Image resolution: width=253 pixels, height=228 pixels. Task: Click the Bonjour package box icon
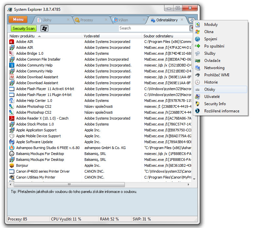click(x=12, y=165)
